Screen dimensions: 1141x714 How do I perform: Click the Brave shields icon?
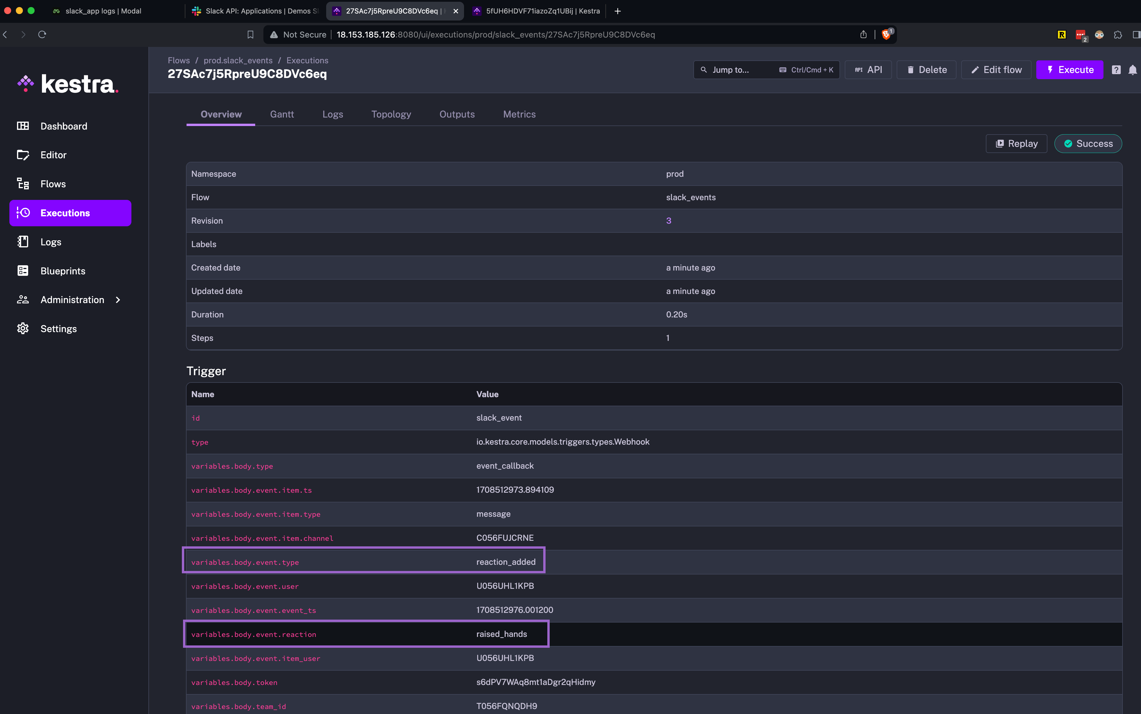click(886, 35)
